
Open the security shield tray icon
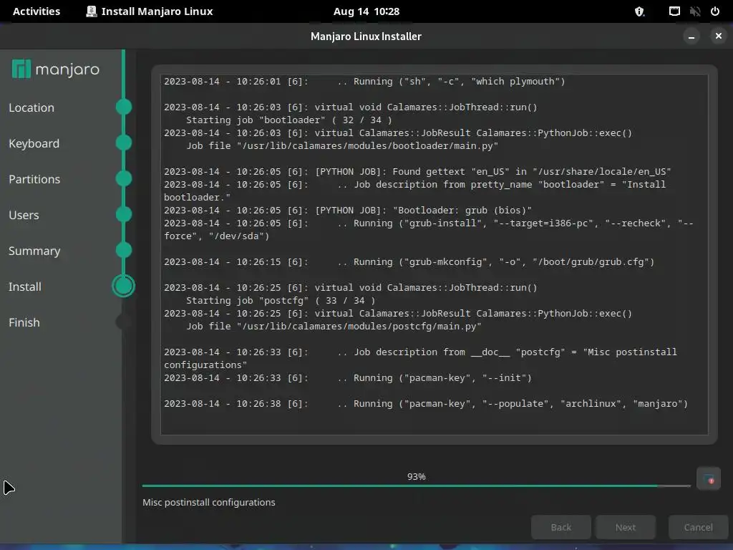coord(639,11)
